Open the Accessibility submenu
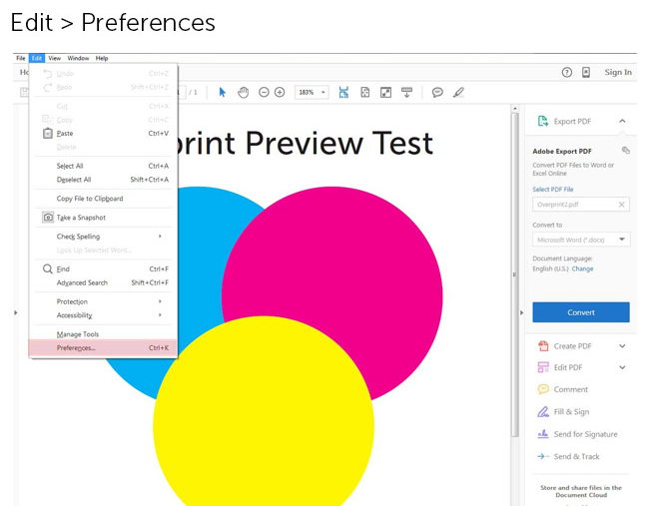Viewport: 649px width, 506px height. click(x=103, y=315)
